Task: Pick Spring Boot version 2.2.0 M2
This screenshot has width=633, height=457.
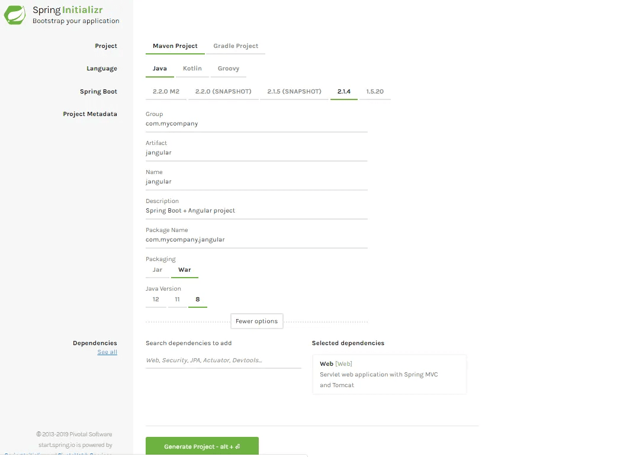Action: (x=166, y=92)
